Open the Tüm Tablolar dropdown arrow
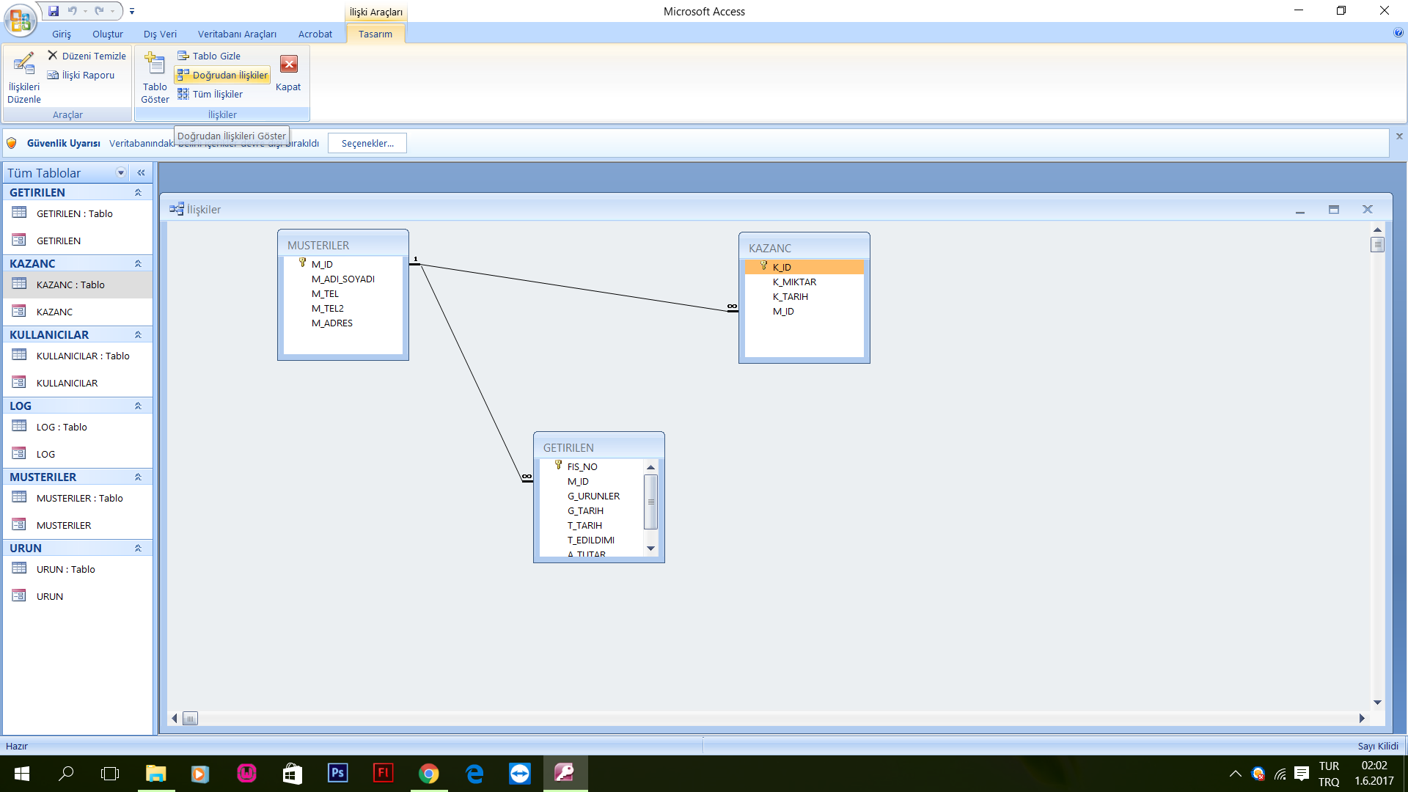1408x792 pixels. tap(121, 173)
